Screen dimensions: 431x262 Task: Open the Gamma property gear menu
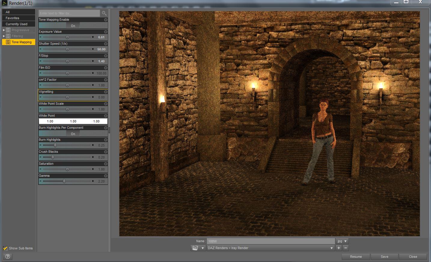pos(105,176)
